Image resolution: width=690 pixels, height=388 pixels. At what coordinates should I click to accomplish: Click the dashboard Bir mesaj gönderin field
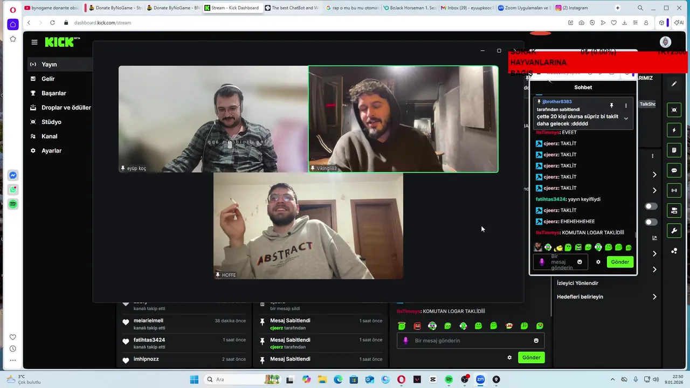pos(471,341)
